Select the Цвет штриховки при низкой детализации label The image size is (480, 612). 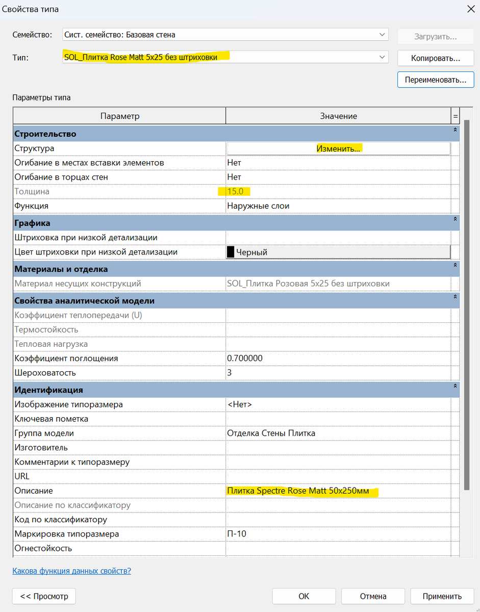click(x=96, y=252)
